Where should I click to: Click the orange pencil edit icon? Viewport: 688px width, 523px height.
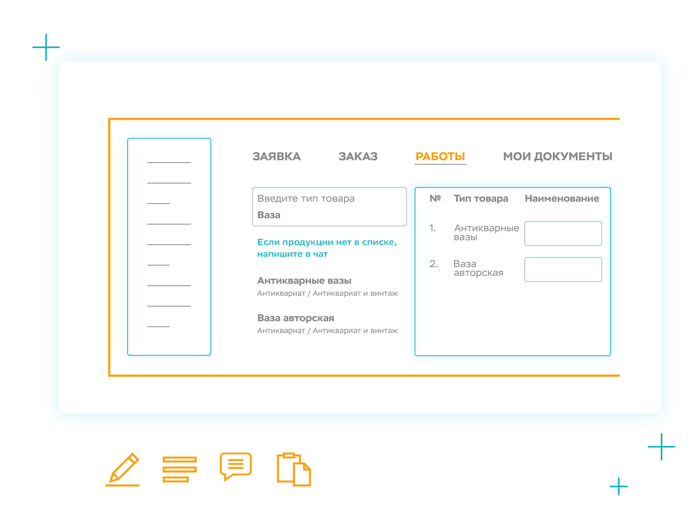click(x=123, y=469)
